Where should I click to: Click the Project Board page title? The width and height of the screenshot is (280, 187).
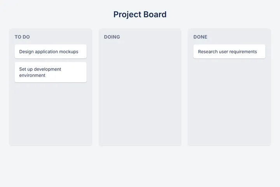[x=140, y=14]
